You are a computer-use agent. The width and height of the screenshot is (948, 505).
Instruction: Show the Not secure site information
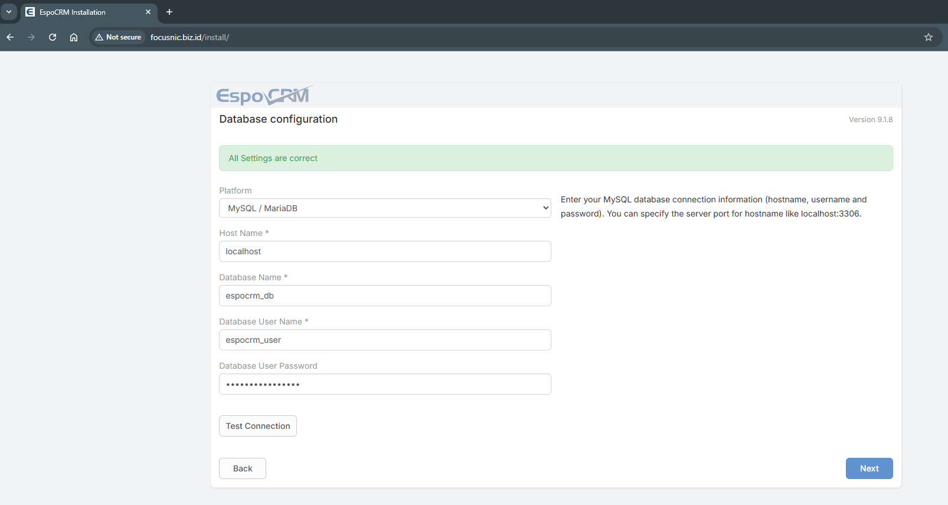tap(118, 37)
